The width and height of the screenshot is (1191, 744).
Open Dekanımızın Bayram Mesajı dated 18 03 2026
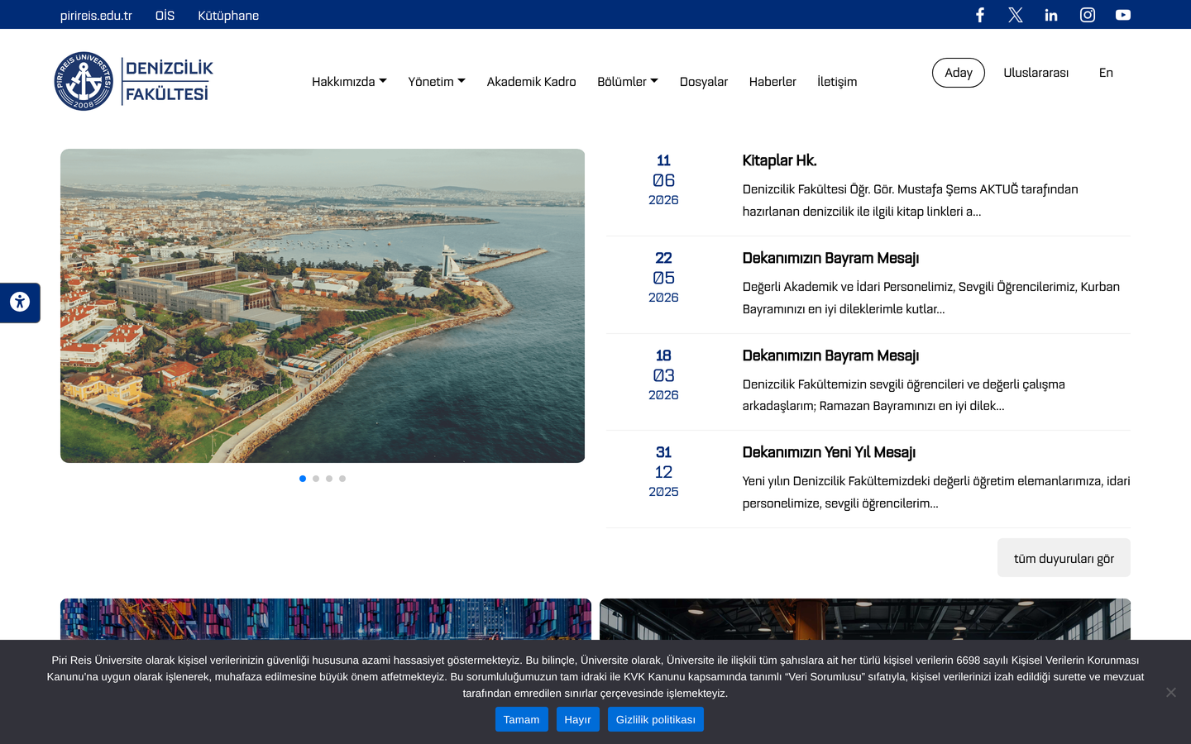coord(830,355)
